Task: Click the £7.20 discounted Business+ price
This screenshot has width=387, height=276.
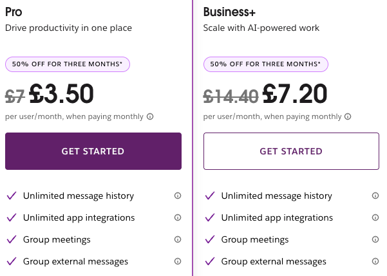Action: coord(295,94)
